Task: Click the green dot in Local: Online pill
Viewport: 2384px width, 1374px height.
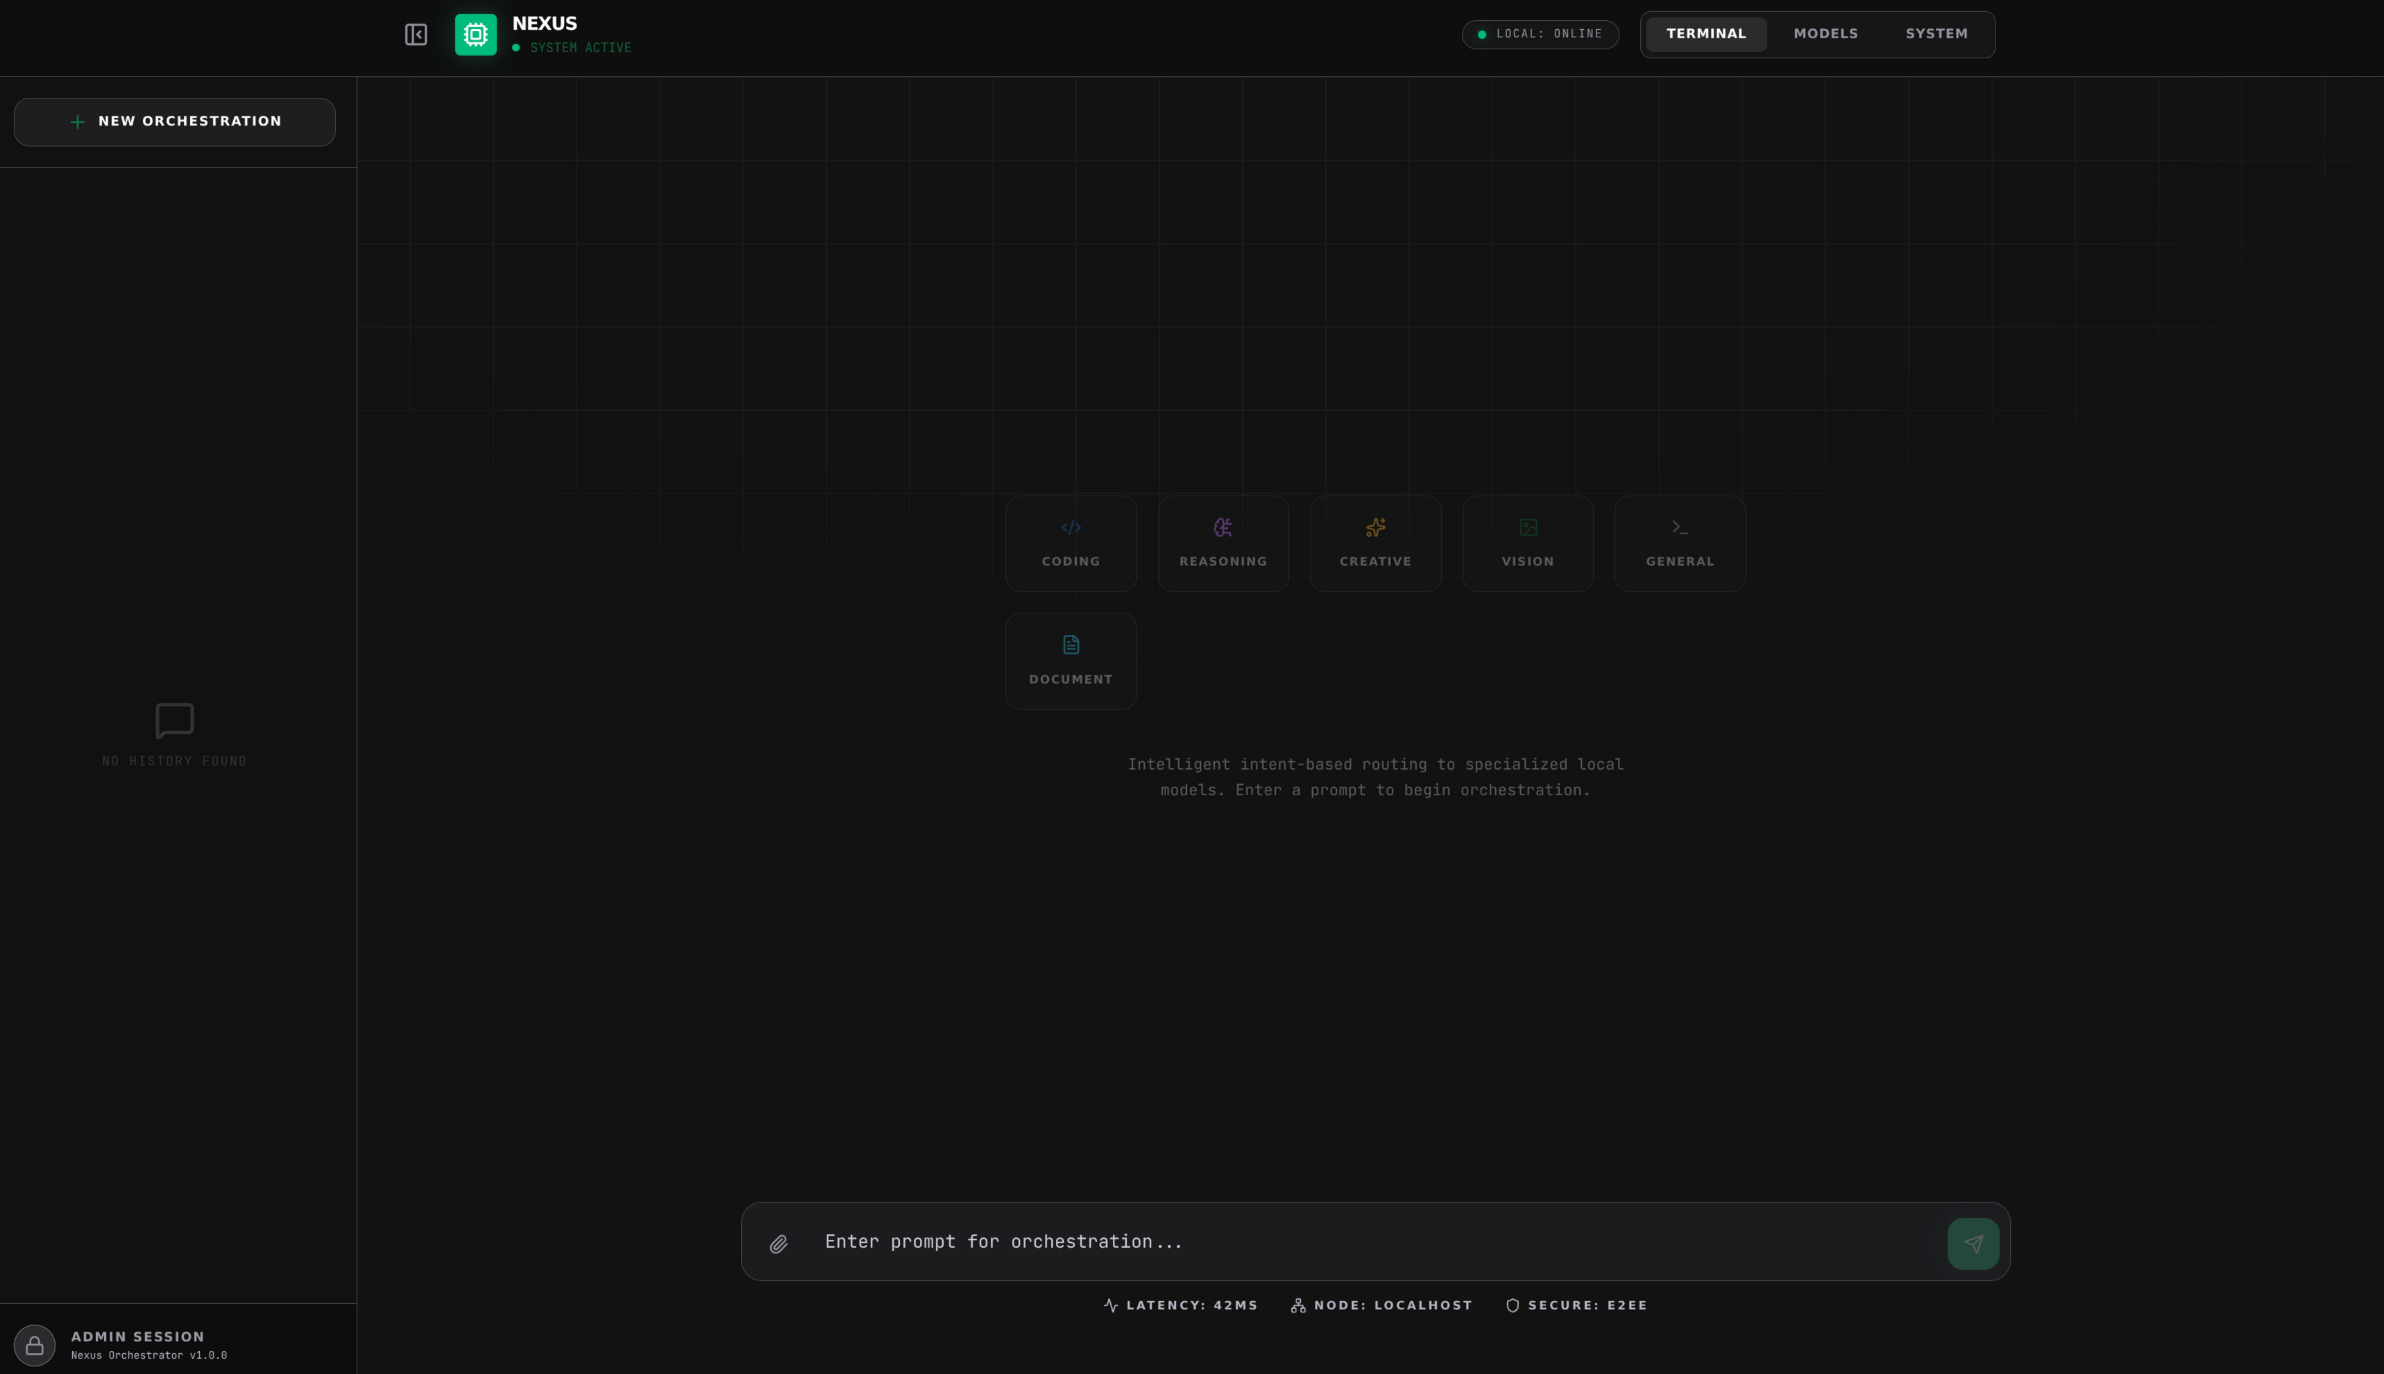Action: click(x=1481, y=35)
